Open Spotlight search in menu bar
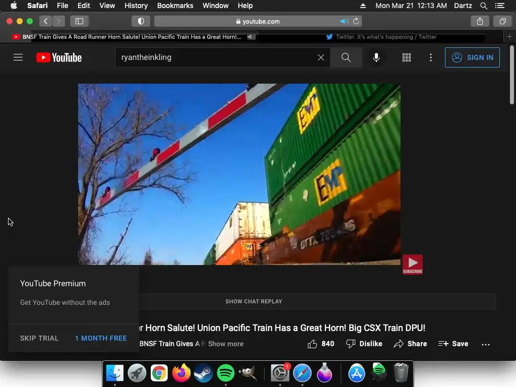The image size is (516, 387). coord(483,6)
